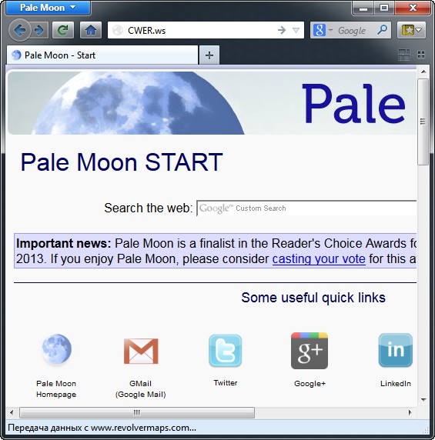Click the 'Pale Moon Homepage' text label

tap(56, 389)
